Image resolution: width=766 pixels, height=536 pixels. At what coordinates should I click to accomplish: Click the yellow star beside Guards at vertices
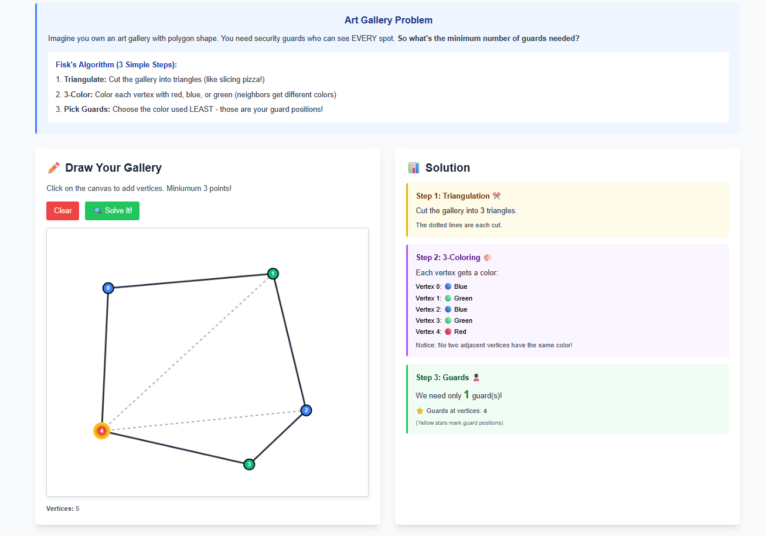420,411
